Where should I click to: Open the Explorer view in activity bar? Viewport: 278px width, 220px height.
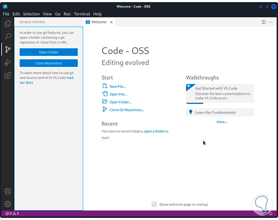7,24
